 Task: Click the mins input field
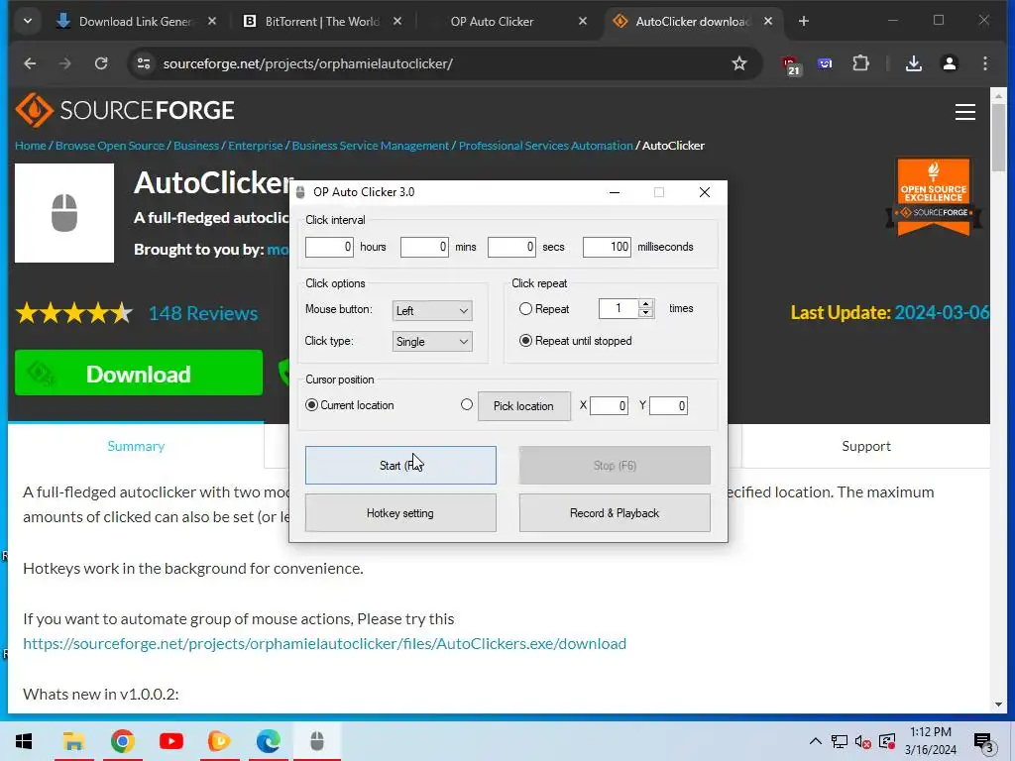(x=424, y=247)
